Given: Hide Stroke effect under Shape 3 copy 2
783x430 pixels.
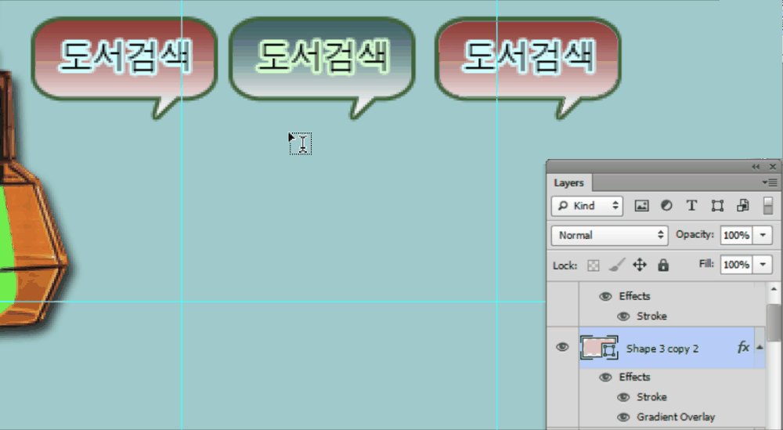Looking at the screenshot, I should pos(623,397).
